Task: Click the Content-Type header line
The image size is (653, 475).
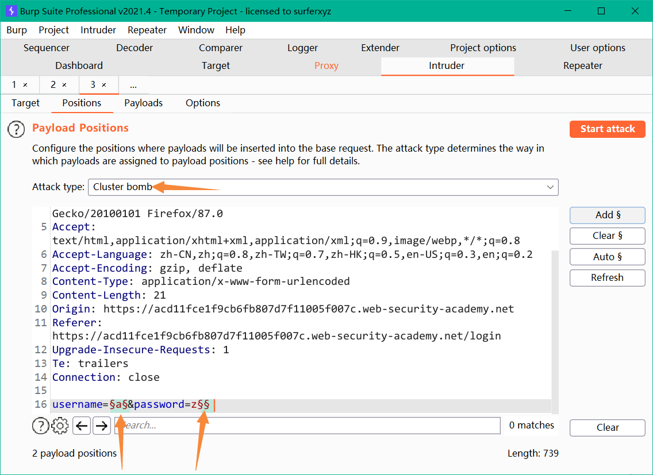Action: click(x=201, y=281)
